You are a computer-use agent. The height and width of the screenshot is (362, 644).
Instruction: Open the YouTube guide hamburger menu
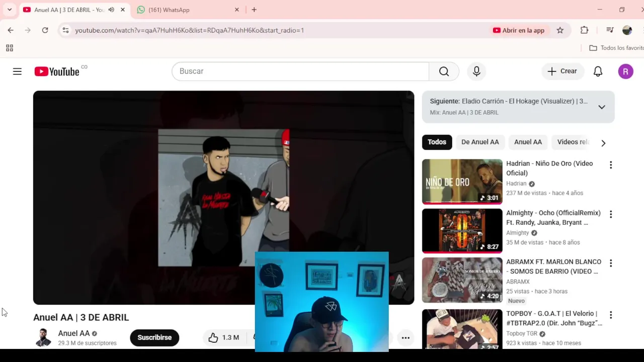pyautogui.click(x=17, y=71)
